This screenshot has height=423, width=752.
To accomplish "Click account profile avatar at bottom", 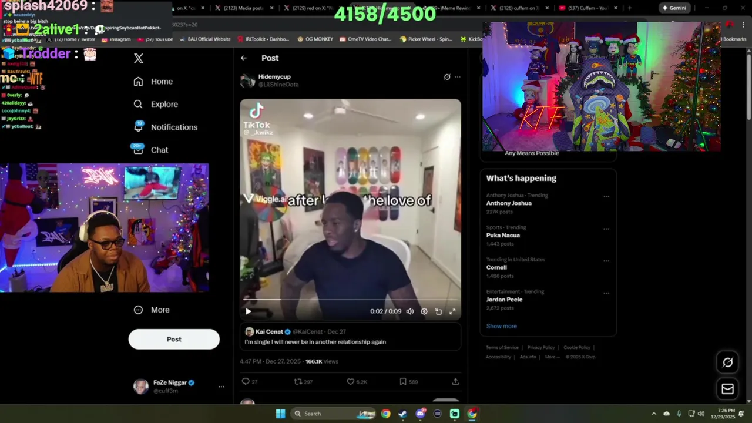I will (141, 386).
